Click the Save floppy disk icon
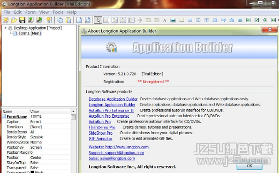The width and height of the screenshot is (279, 173). click(22, 20)
